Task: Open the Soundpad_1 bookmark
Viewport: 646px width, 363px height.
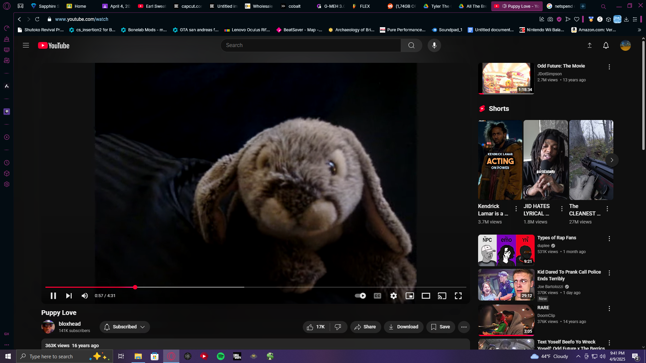Action: point(447,30)
